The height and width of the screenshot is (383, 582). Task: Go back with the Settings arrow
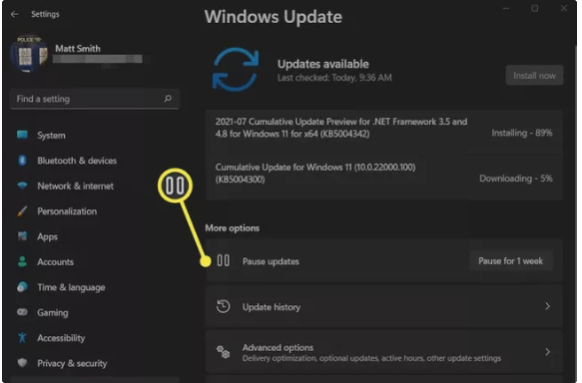click(x=15, y=14)
